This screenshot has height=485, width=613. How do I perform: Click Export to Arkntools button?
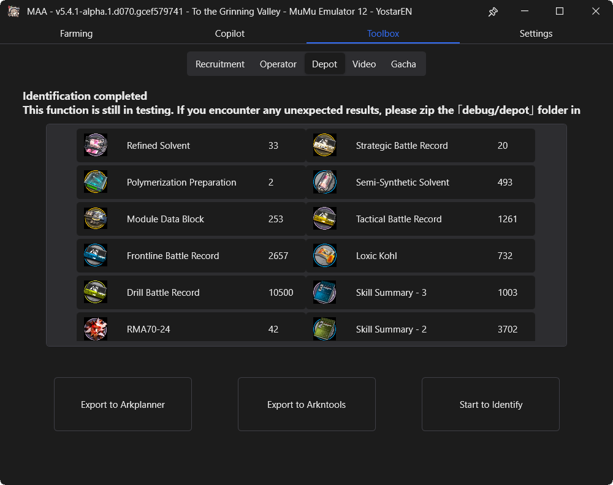[306, 404]
